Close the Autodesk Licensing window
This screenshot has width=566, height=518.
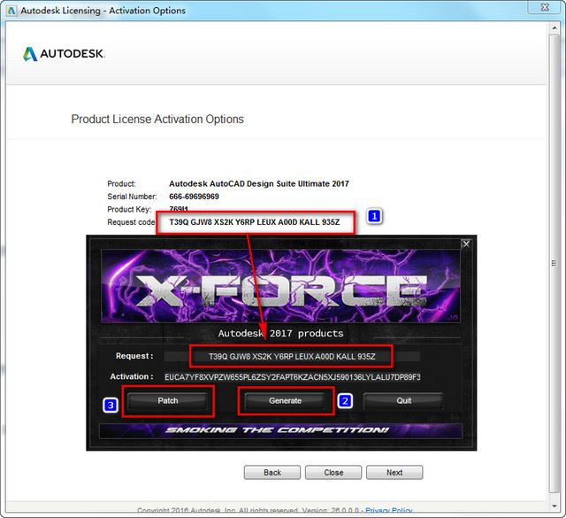(545, 7)
